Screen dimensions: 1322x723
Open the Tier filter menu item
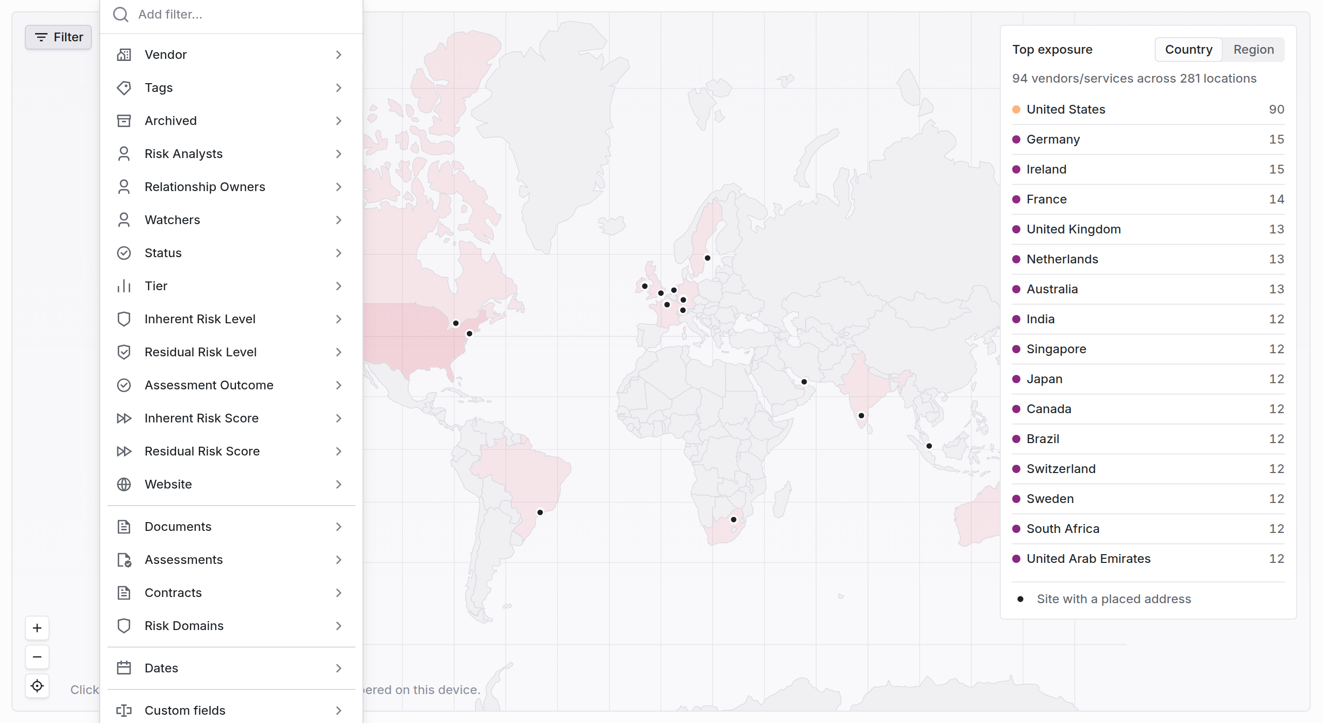click(x=231, y=286)
